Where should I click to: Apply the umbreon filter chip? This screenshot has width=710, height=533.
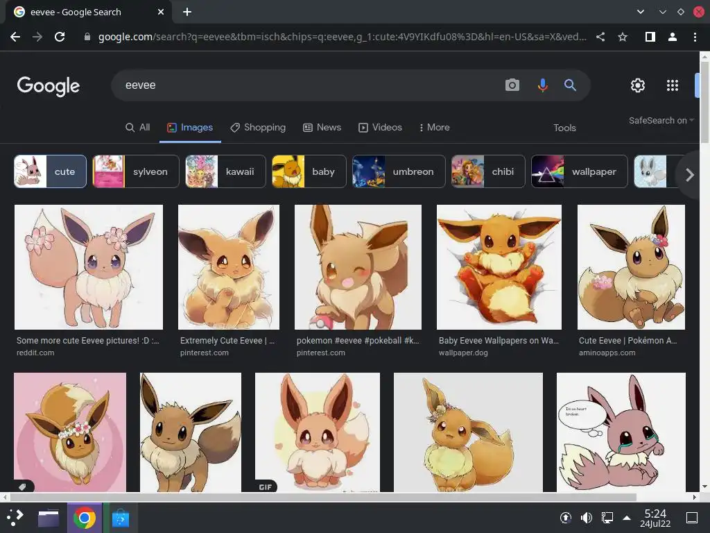[x=399, y=171]
